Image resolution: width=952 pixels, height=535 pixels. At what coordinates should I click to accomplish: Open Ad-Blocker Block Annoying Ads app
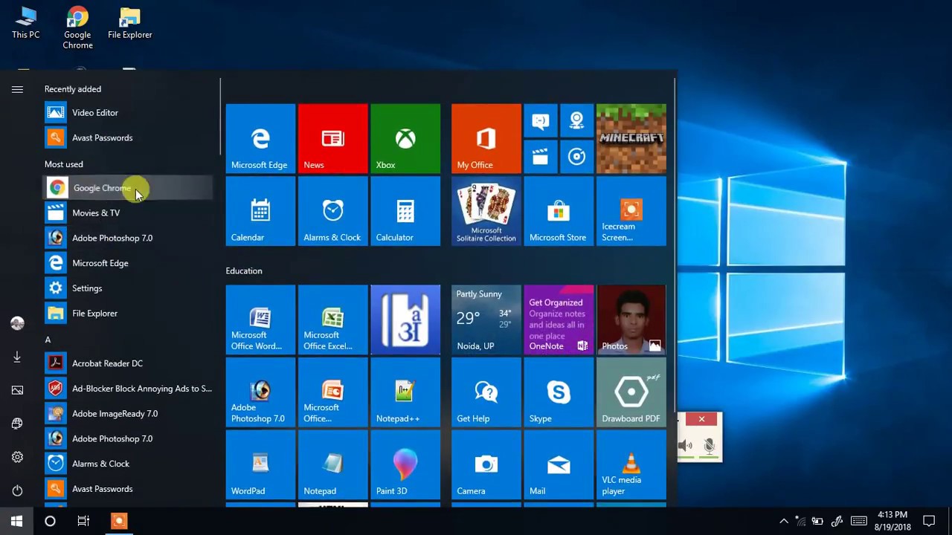128,389
